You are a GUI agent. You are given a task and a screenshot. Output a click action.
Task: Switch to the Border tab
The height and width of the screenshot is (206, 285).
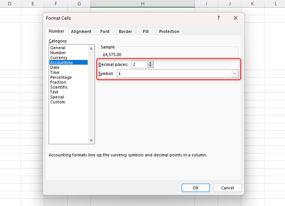click(125, 31)
